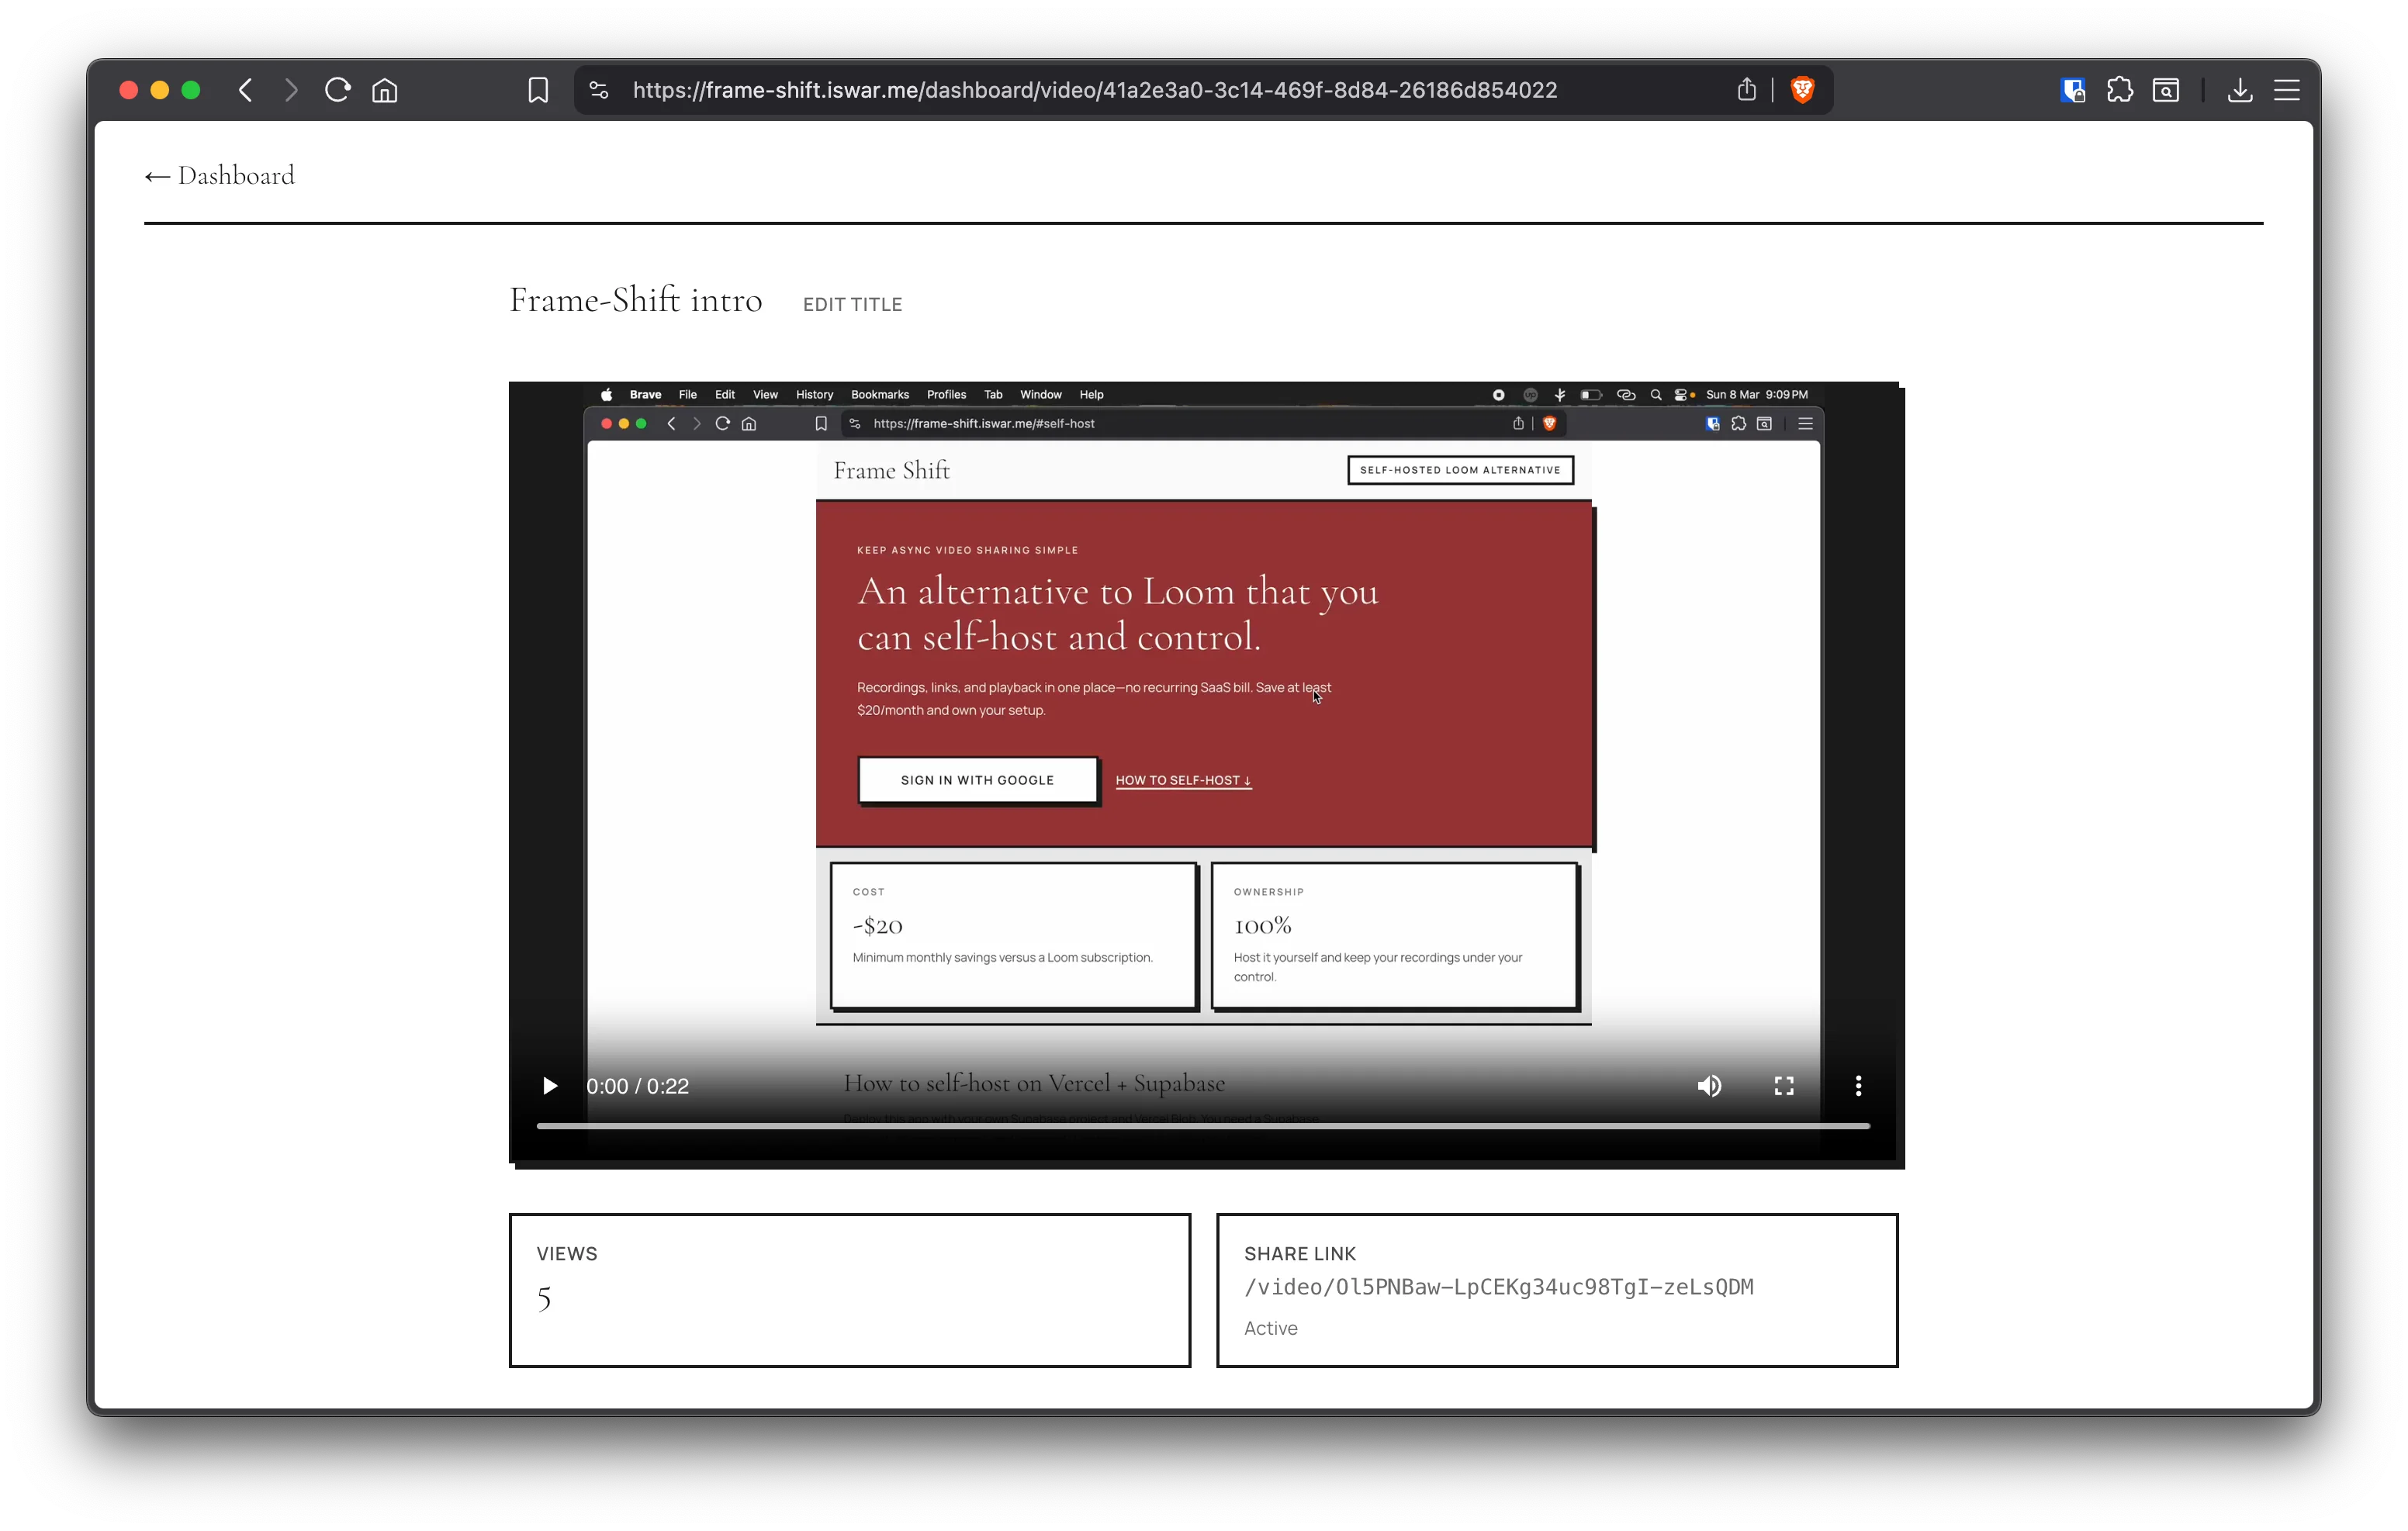Open the video player three-dot options menu

(1858, 1086)
